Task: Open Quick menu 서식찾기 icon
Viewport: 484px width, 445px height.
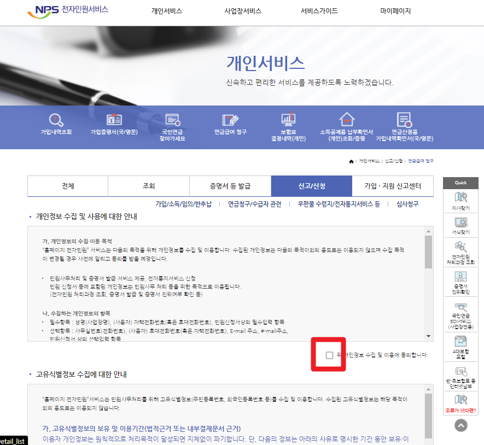Action: (460, 222)
